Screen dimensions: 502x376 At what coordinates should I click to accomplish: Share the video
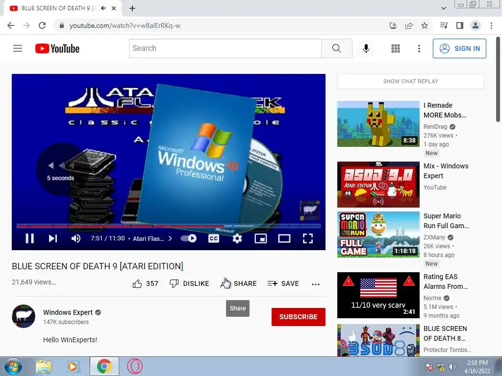click(239, 283)
